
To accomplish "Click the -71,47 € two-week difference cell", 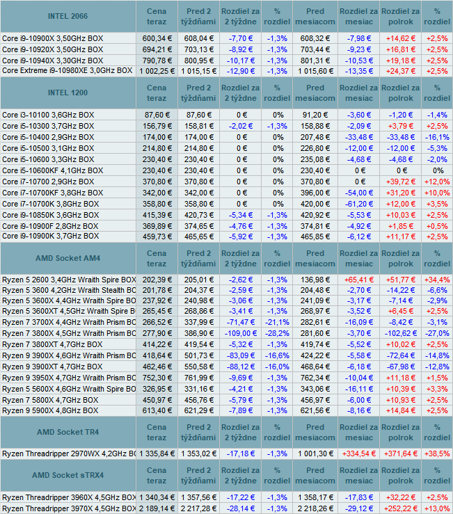I will (x=241, y=323).
